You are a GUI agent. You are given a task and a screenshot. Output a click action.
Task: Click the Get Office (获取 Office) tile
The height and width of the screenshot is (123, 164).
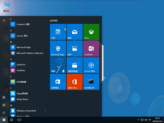[x=74, y=82]
